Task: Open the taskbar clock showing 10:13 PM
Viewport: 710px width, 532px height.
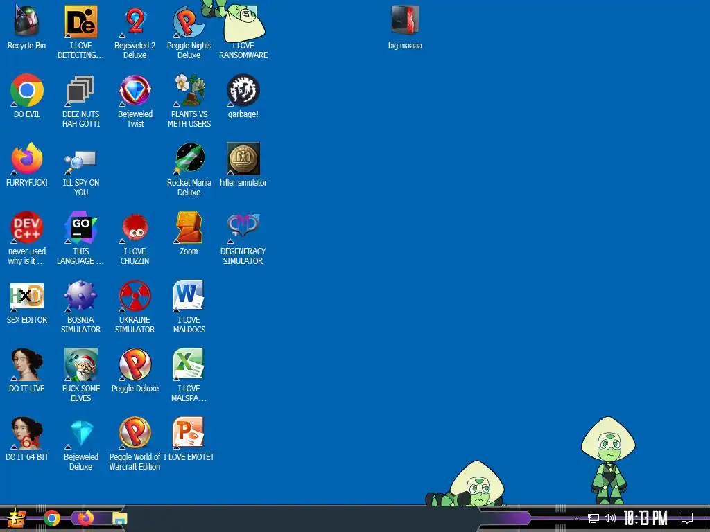Action: pos(646,518)
